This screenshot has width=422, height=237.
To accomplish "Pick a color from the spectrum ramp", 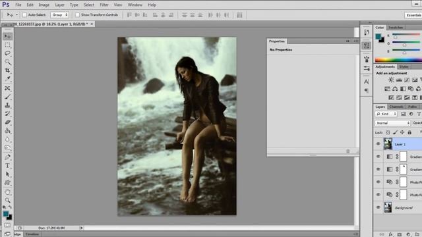I will coord(398,60).
